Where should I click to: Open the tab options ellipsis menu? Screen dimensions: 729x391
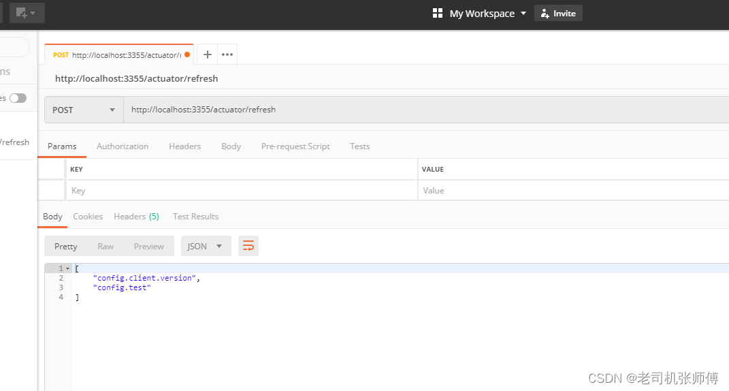point(227,54)
